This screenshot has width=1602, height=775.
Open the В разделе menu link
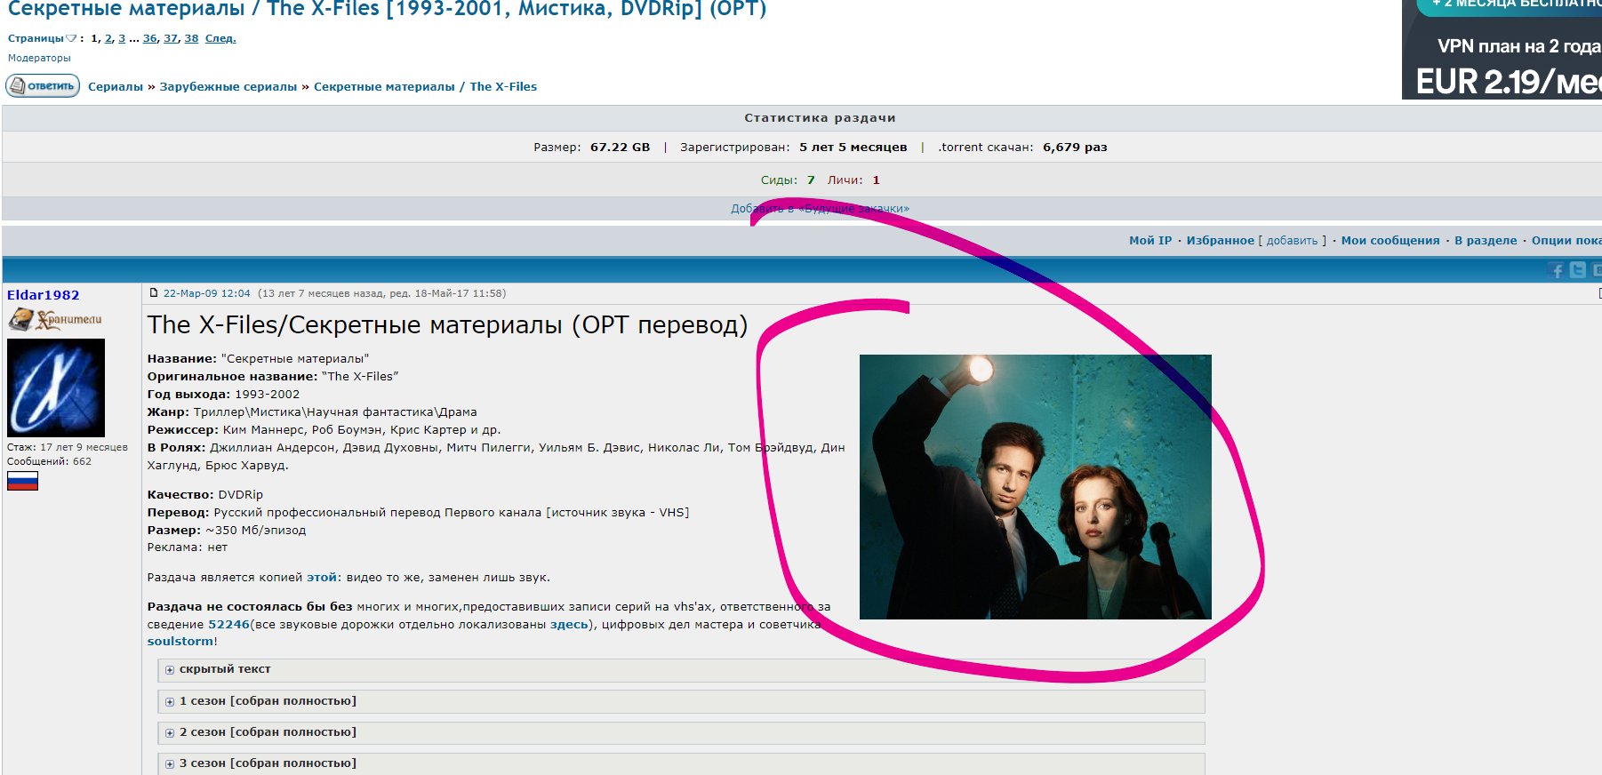coord(1486,240)
